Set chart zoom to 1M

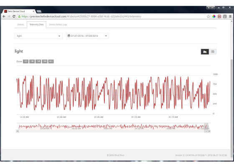38,61
